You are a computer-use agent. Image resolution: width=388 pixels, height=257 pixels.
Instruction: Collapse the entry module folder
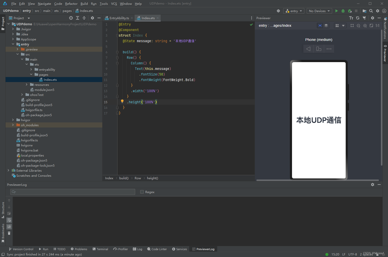[x=13, y=44]
